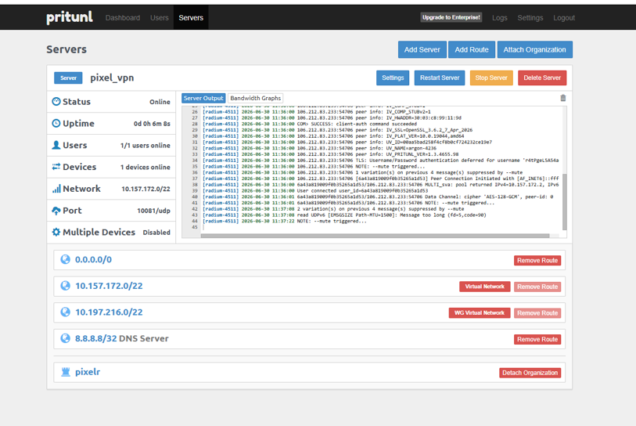636x426 pixels.
Task: Click the Virtual Network badge
Action: pos(484,287)
